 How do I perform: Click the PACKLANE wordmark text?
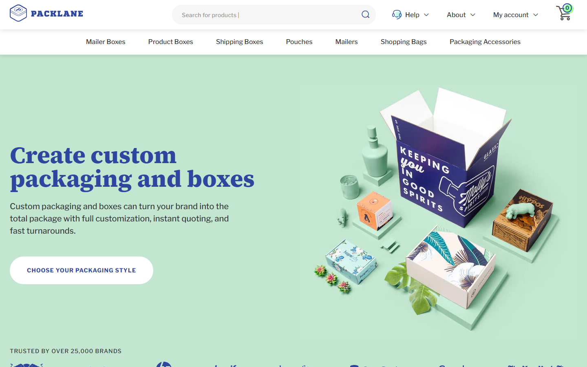click(57, 13)
